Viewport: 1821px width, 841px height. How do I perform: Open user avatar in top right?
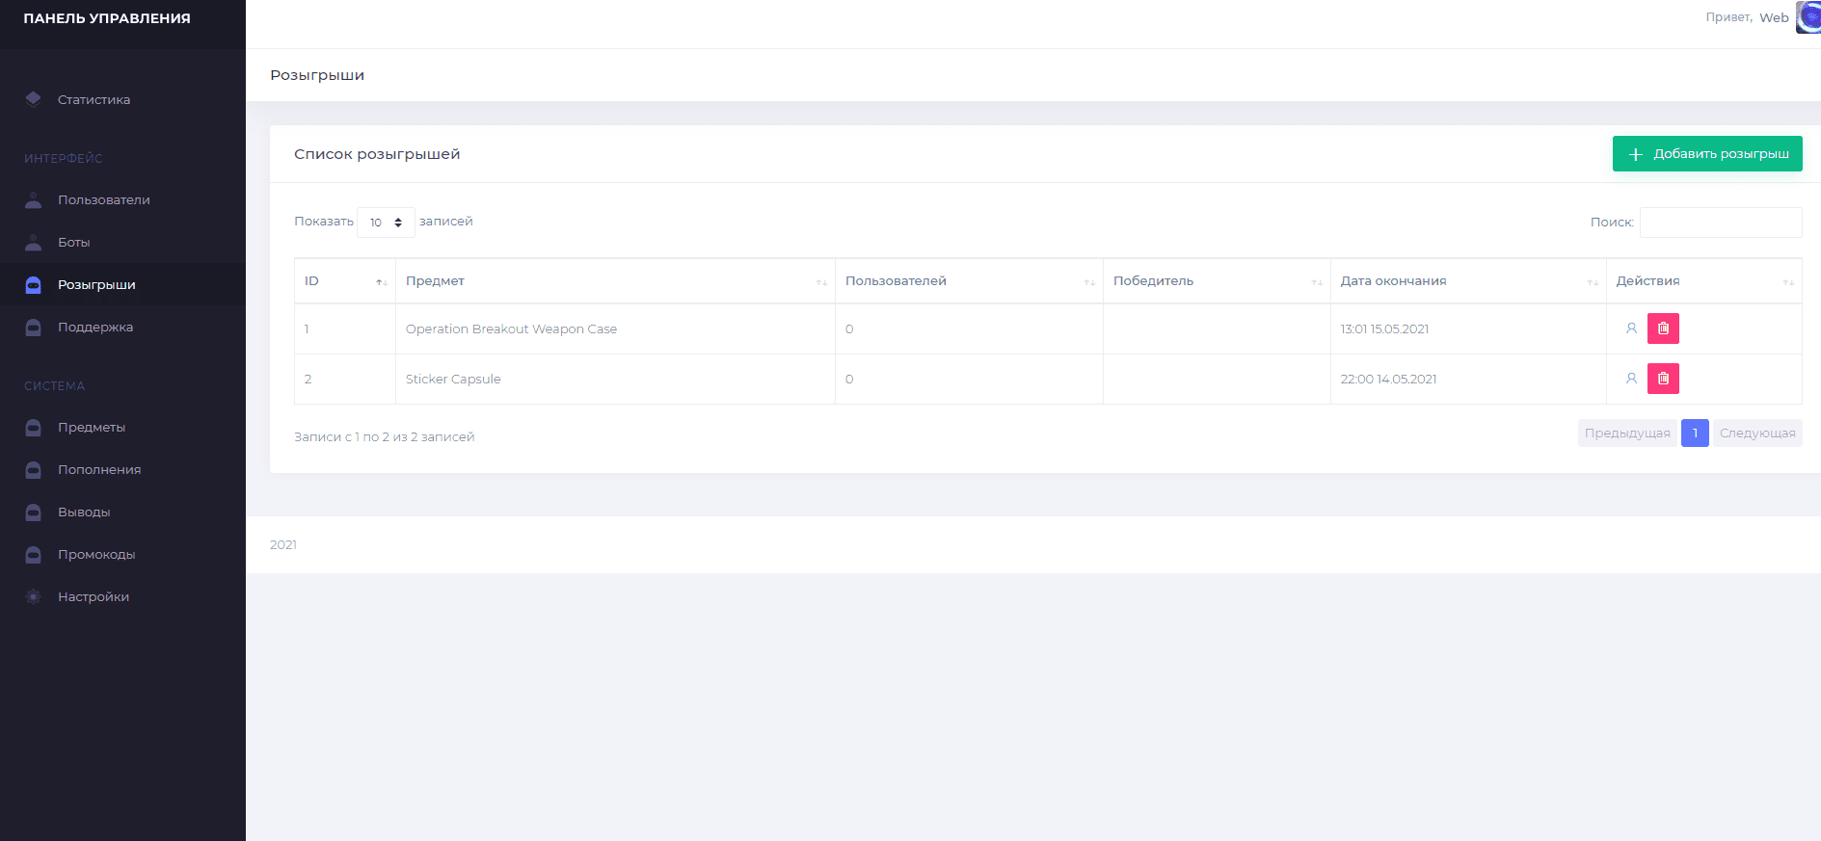pyautogui.click(x=1808, y=17)
